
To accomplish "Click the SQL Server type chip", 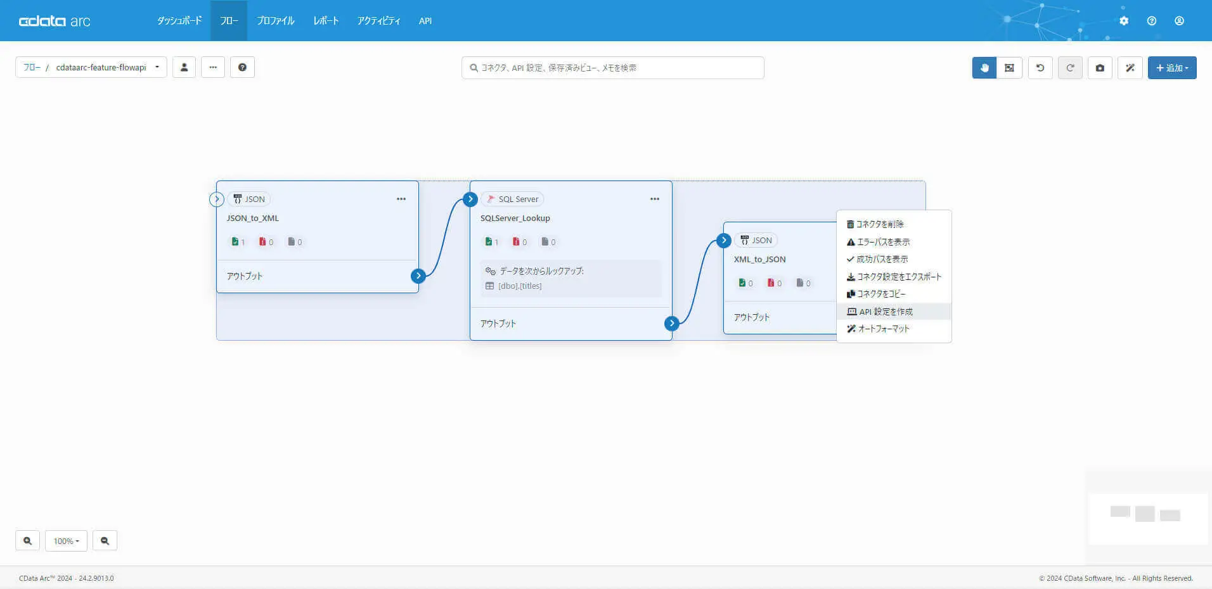I will 512,199.
